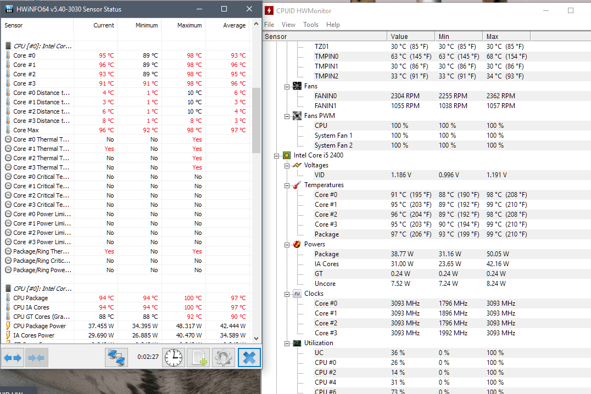The image size is (591, 394).
Task: Collapse the Intel Core i5 2400 node
Action: coord(276,155)
